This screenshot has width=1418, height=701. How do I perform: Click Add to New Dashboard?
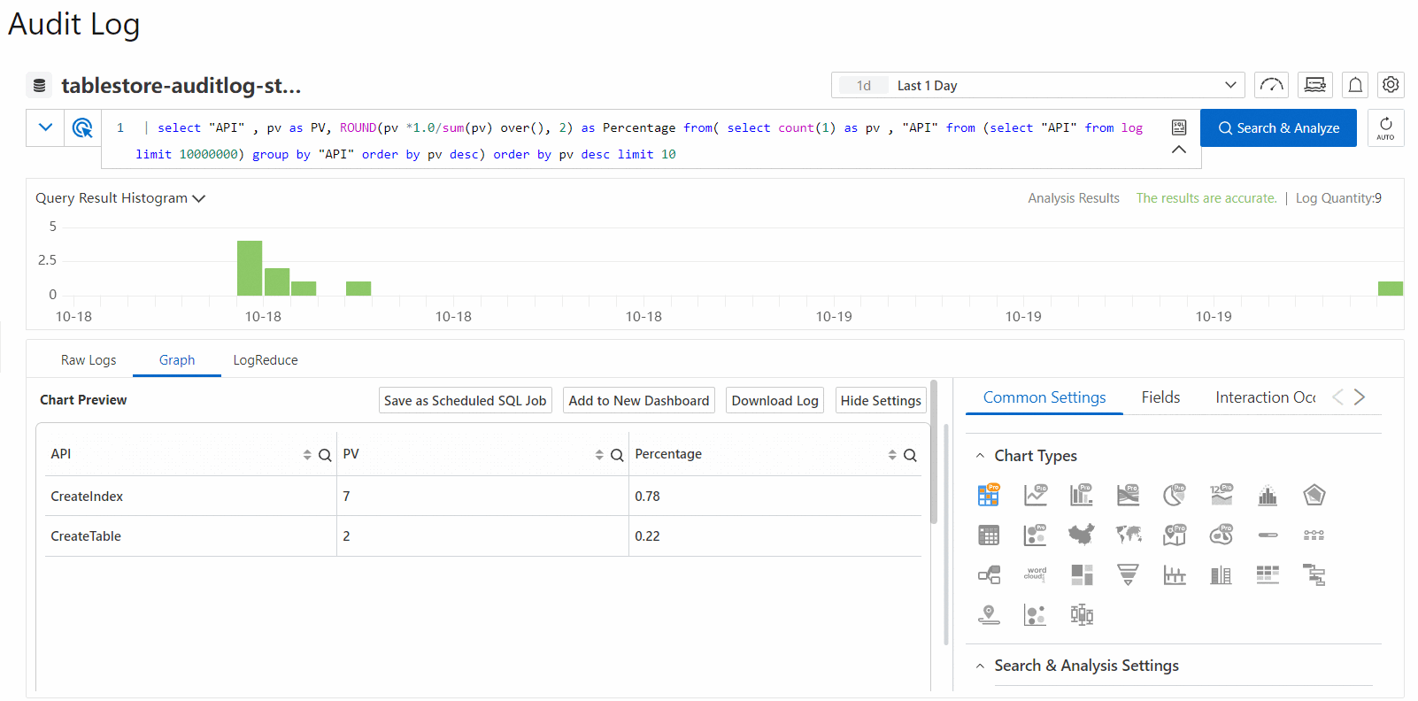(x=639, y=400)
